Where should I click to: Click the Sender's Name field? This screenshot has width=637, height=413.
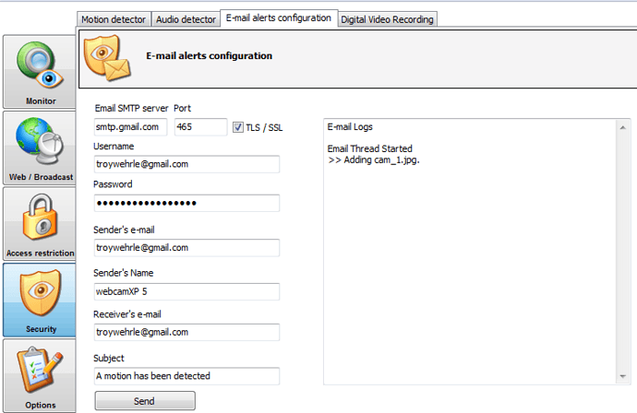click(186, 291)
